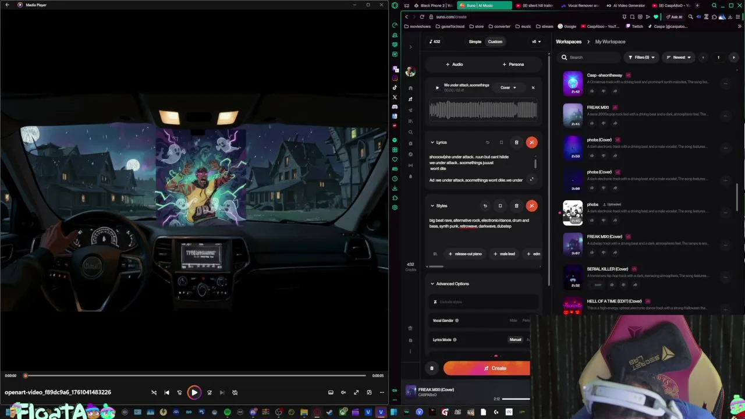Click on the audio waveform

[483, 110]
